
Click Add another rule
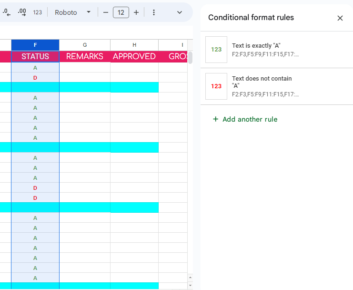pyautogui.click(x=245, y=119)
